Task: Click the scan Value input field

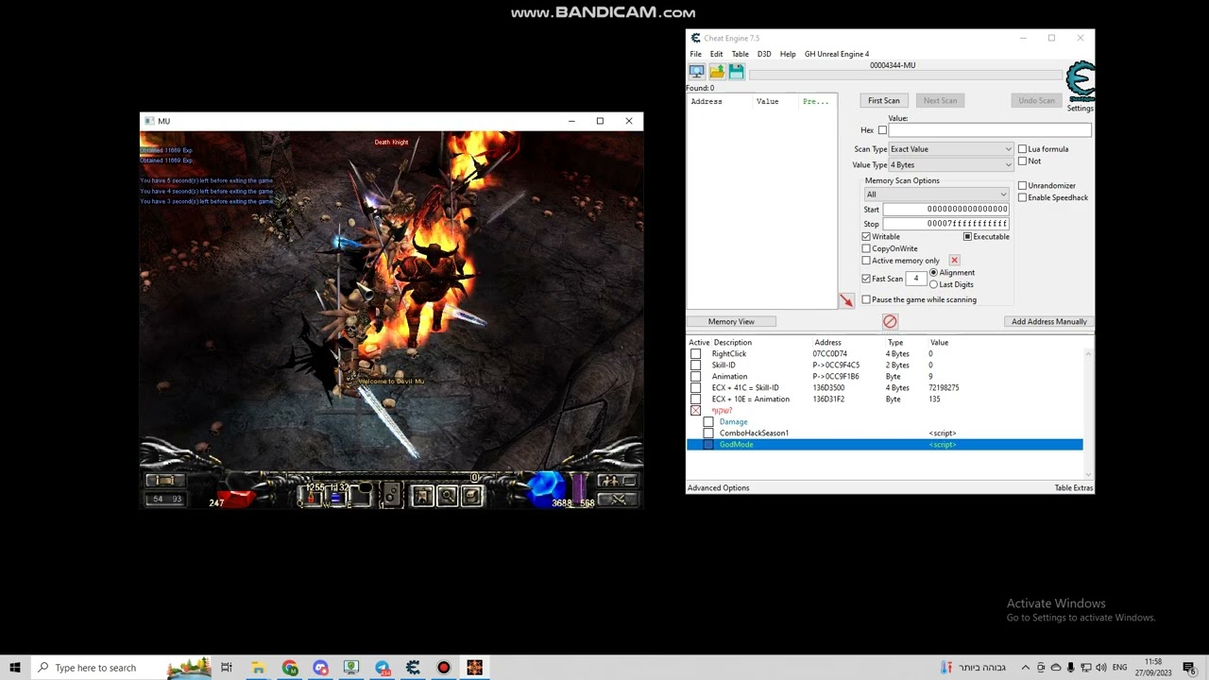Action: tap(989, 130)
